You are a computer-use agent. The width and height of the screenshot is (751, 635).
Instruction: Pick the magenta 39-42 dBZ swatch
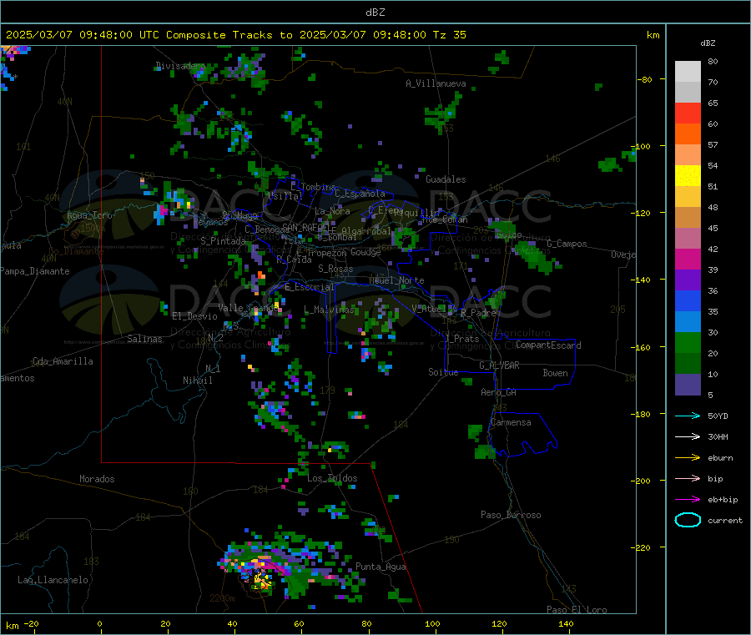click(688, 259)
